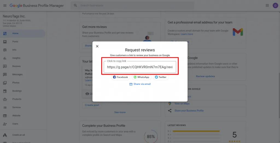Click the 85% profile completion ring
The image size is (280, 143).
pos(151,137)
